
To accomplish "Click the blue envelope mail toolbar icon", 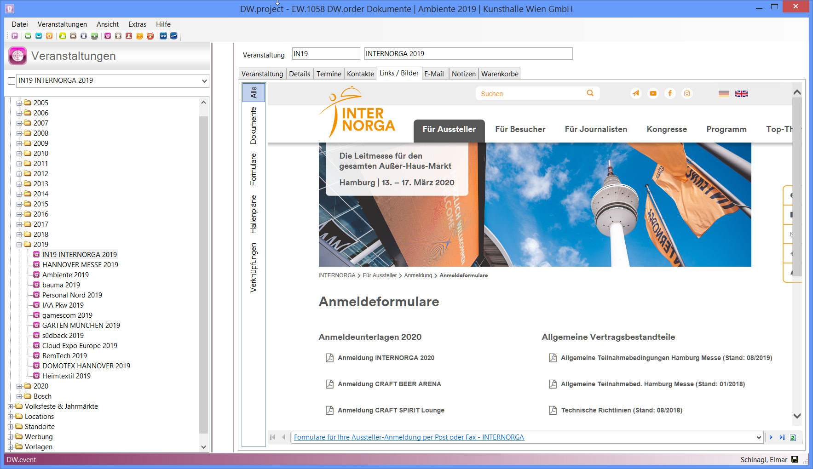I will [39, 36].
